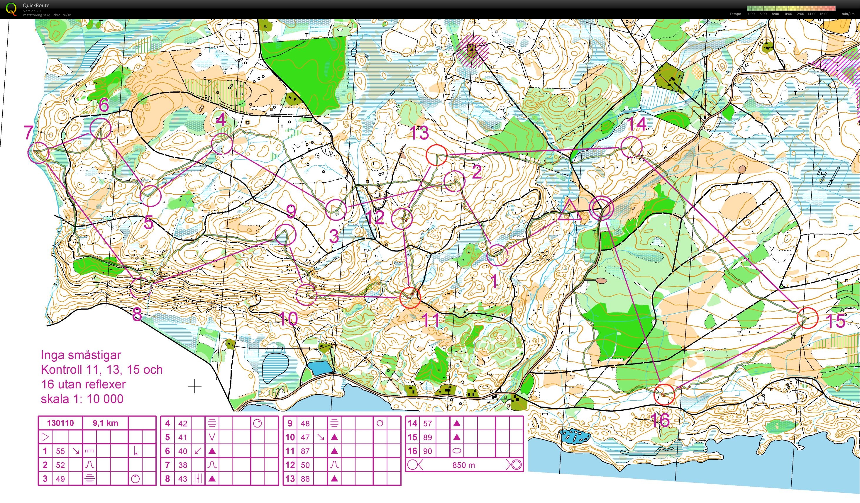Click the 'QuickRoute' title text
This screenshot has width=860, height=503.
pyautogui.click(x=36, y=5)
